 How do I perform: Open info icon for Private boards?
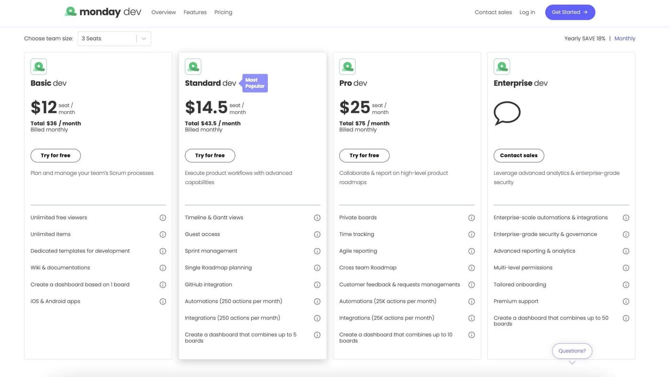(x=471, y=218)
